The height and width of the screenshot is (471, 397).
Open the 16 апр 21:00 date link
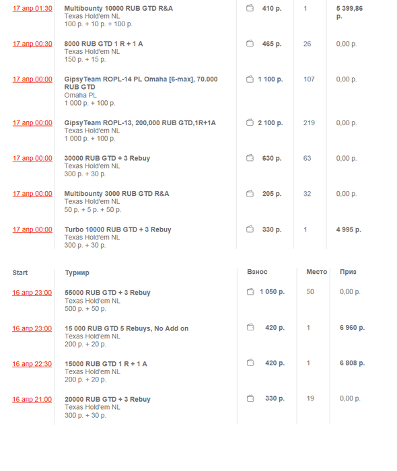click(x=32, y=400)
